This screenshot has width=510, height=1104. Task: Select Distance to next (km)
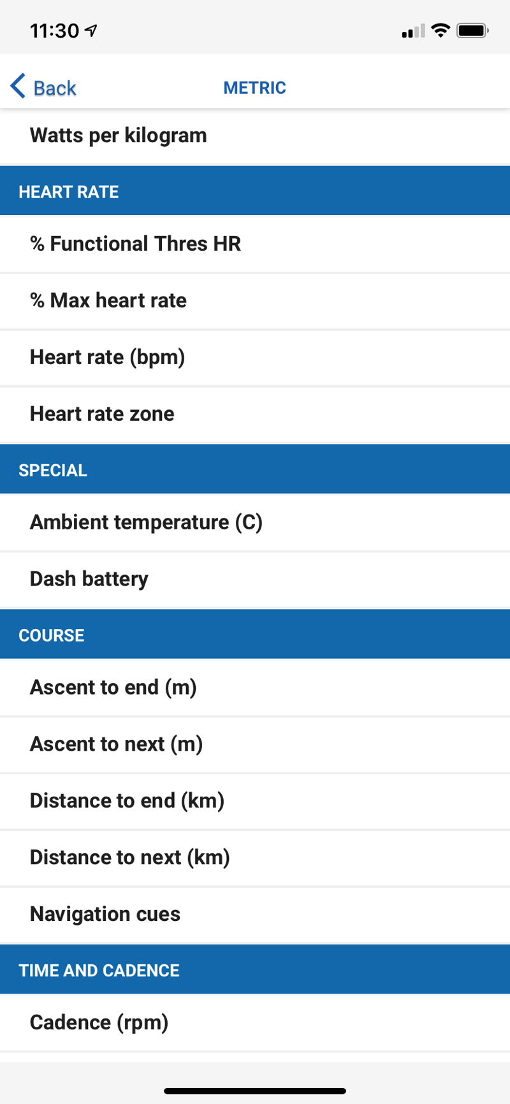coord(129,858)
